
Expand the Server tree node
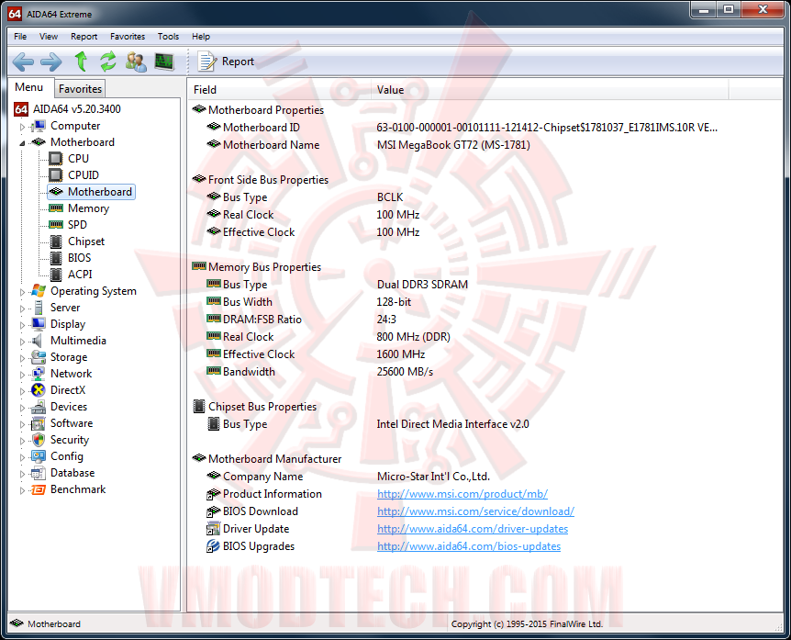pos(22,309)
